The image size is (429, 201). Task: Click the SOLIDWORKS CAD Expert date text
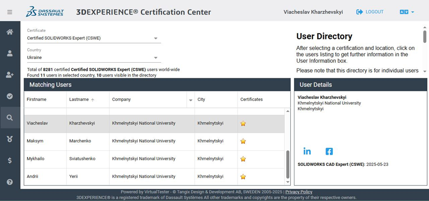343,164
